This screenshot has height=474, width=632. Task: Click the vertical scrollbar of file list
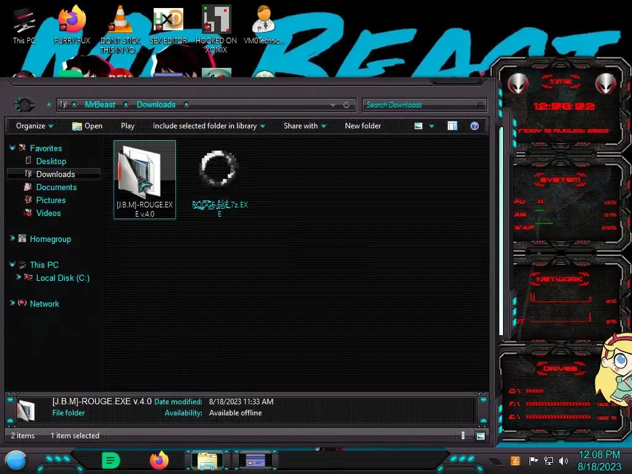[x=501, y=231]
